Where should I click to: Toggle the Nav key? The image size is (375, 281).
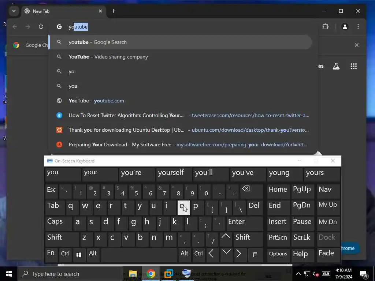pyautogui.click(x=328, y=191)
